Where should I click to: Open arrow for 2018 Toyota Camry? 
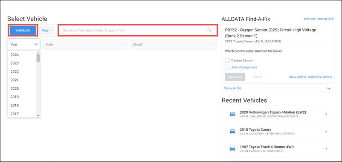326,131
